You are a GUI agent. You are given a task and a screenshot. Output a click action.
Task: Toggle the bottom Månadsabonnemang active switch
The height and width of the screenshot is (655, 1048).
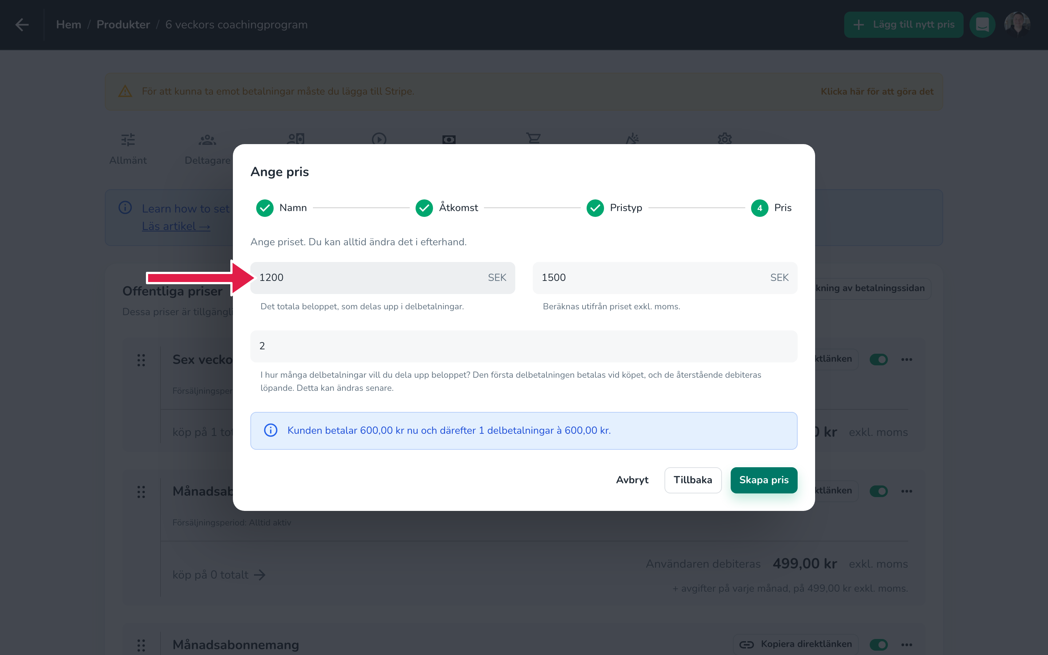click(879, 644)
